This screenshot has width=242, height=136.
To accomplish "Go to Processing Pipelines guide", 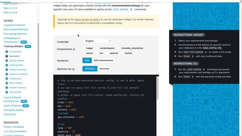I will click(16, 34).
